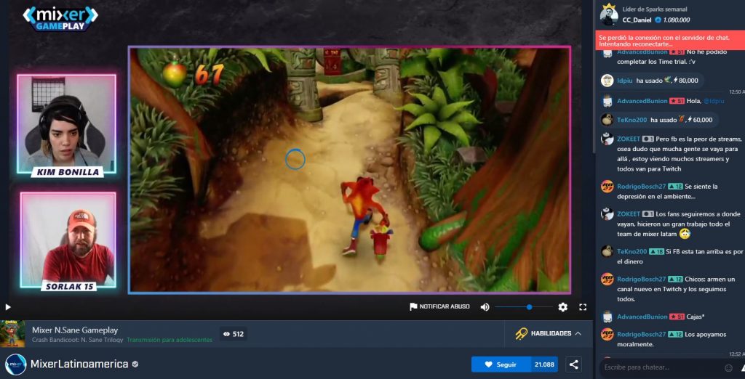Share the stream via share icon
Screen dimensions: 745x379
pos(574,364)
